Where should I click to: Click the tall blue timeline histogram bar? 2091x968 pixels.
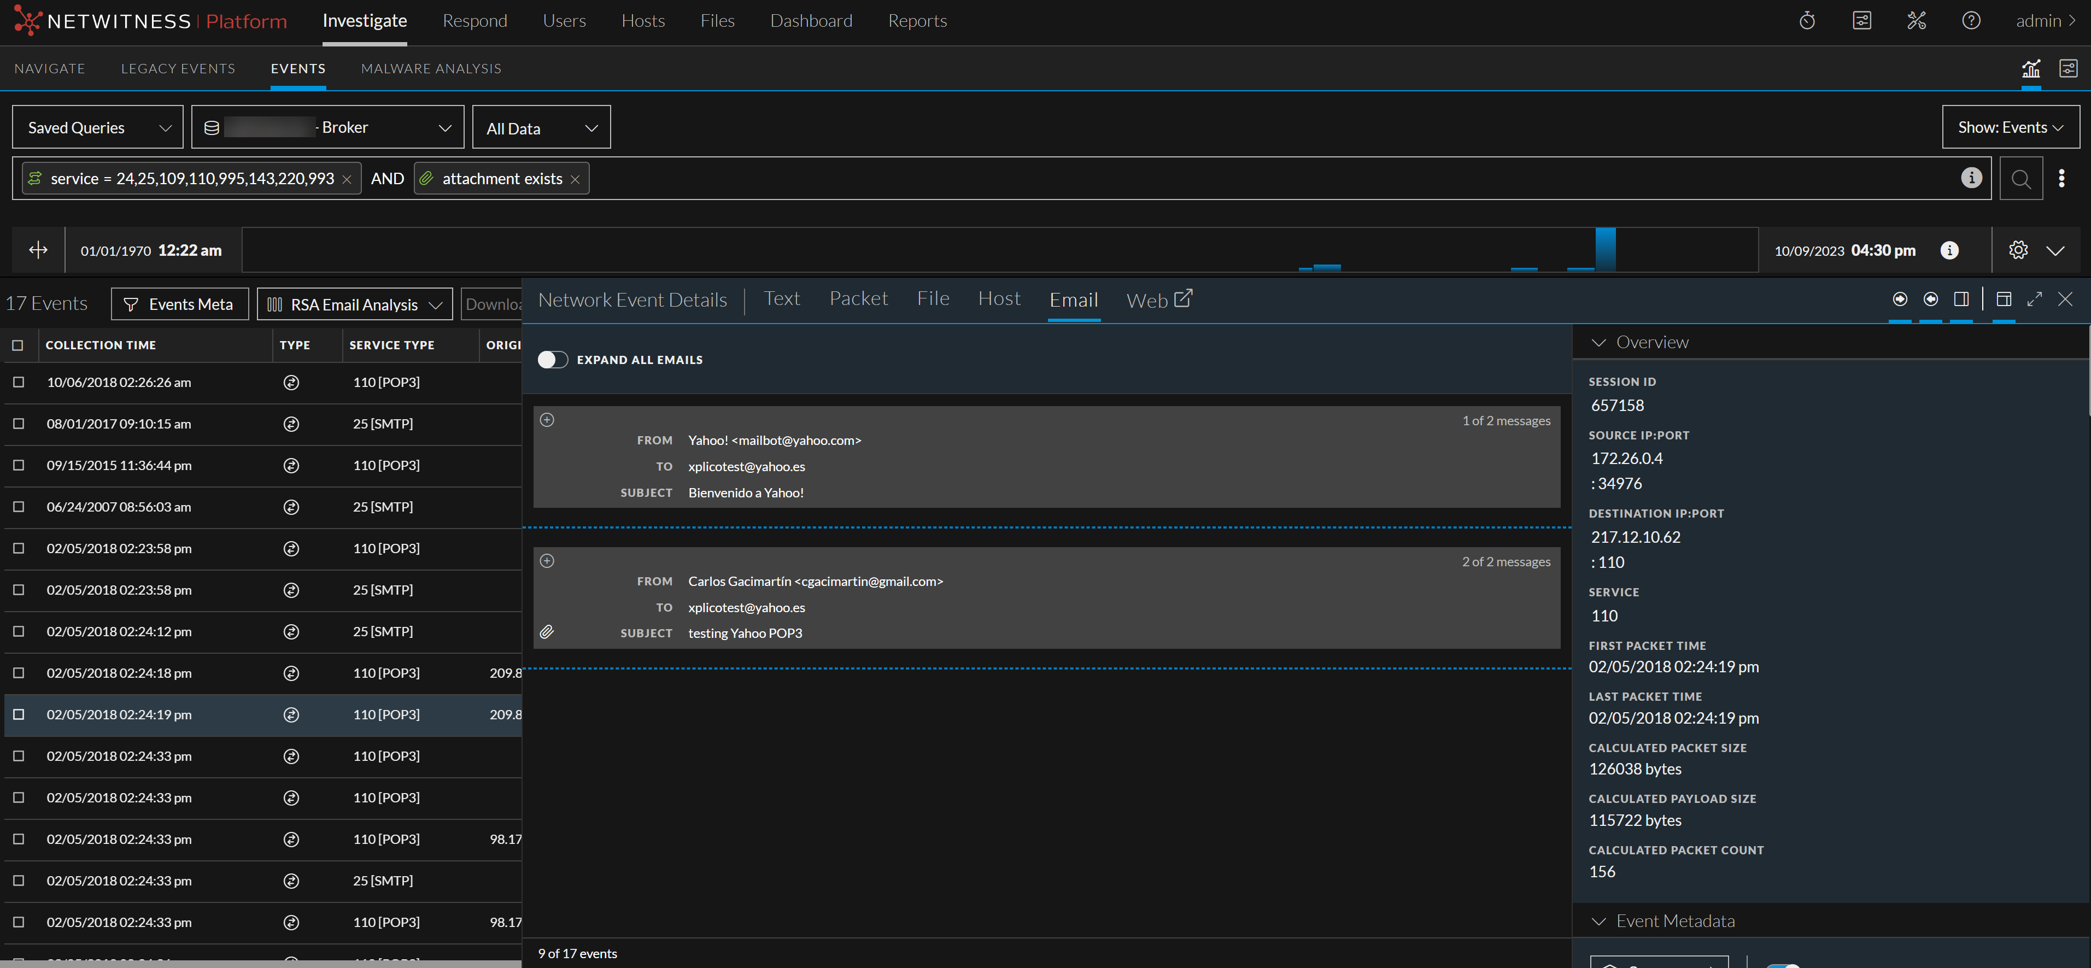click(1605, 249)
